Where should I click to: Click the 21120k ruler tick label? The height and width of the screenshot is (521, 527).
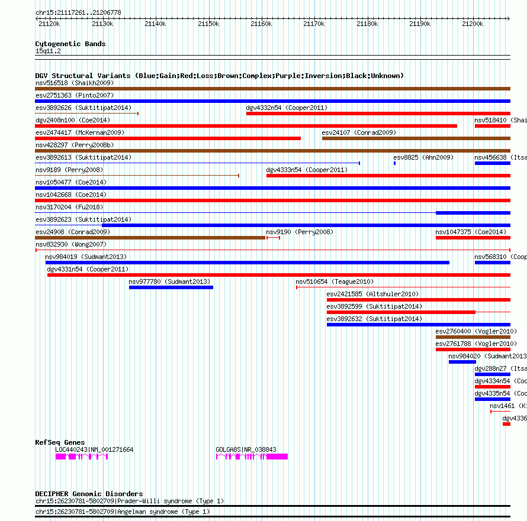[x=49, y=24]
